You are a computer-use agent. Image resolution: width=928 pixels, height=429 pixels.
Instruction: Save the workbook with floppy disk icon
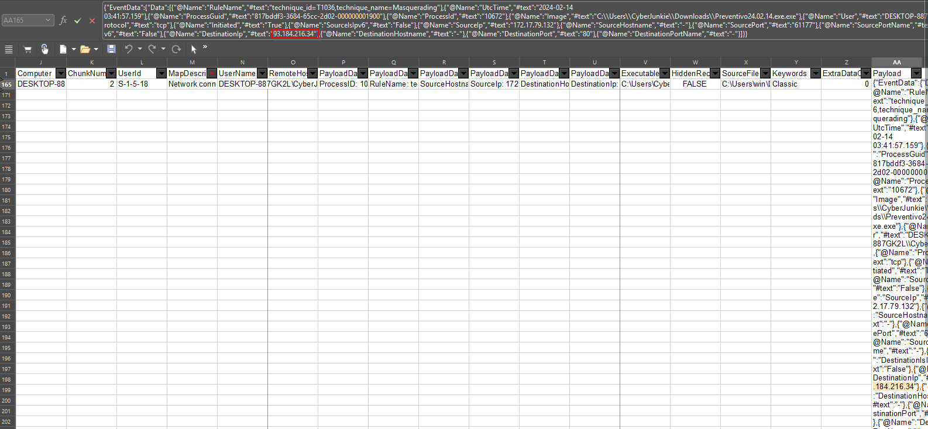pyautogui.click(x=111, y=49)
